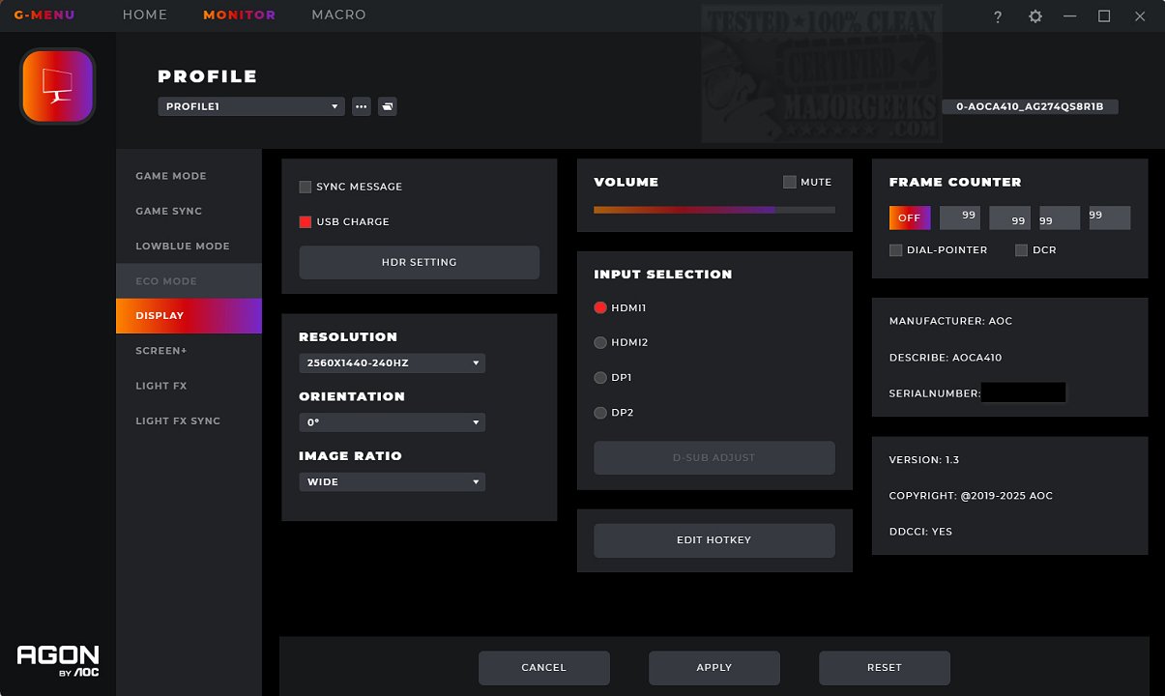Select the second Frame Counter position box
Viewport: 1165px width, 696px height.
point(960,217)
